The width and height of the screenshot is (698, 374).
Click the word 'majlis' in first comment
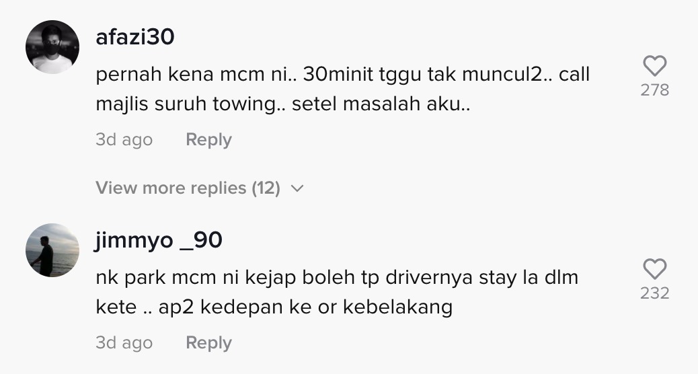[122, 104]
